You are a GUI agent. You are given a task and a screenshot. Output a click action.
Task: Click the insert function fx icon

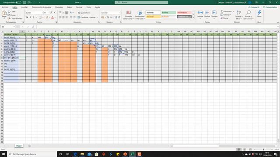pyautogui.click(x=33, y=27)
